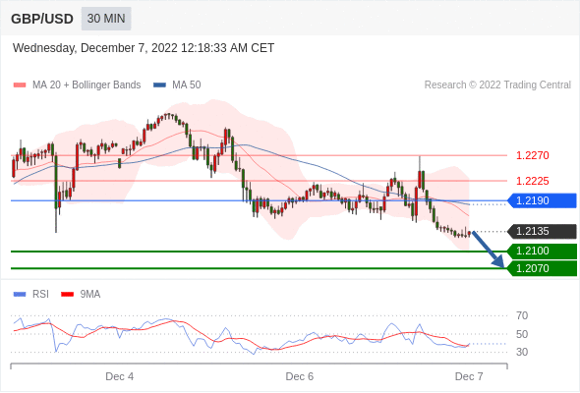
Task: Click the RSI 30 level label
Action: coord(522,352)
